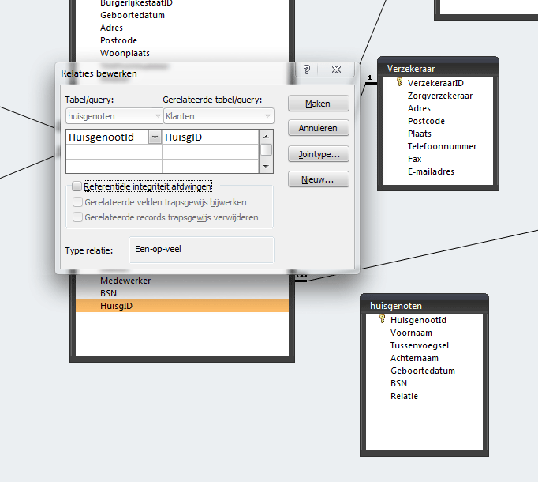Viewport: 538px width, 482px height.
Task: Toggle Gerelateerde velden trapsgewijs bijwerken checkbox
Action: (x=77, y=201)
